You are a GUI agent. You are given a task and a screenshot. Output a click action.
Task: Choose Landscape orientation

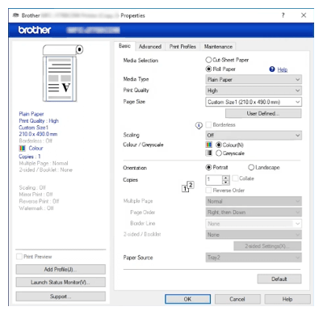[x=251, y=167]
